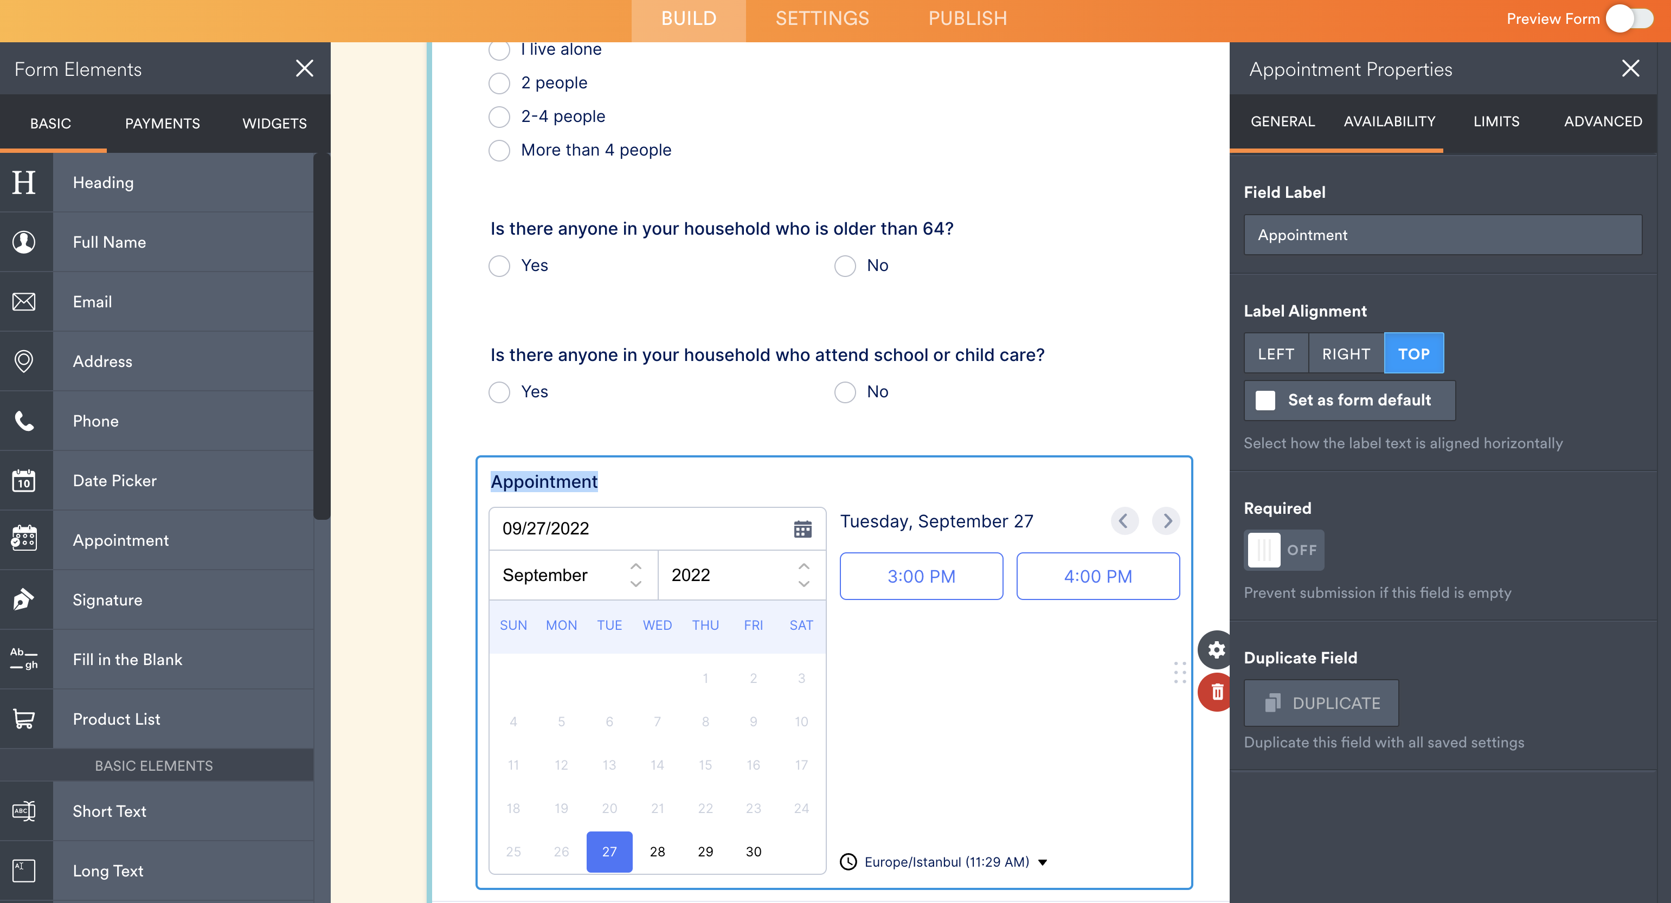Click the Phone element icon
The height and width of the screenshot is (903, 1671).
coord(24,421)
